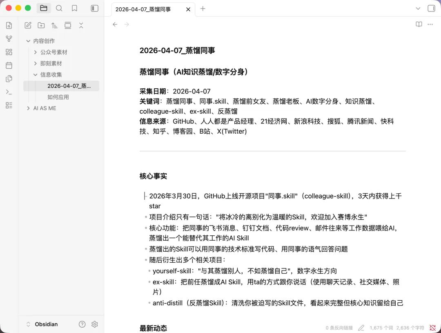Toggle the left sidebar
This screenshot has width=441, height=333.
click(94, 8)
